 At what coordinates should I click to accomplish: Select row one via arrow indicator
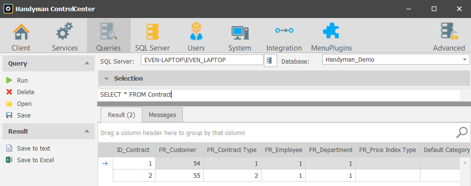[105, 164]
